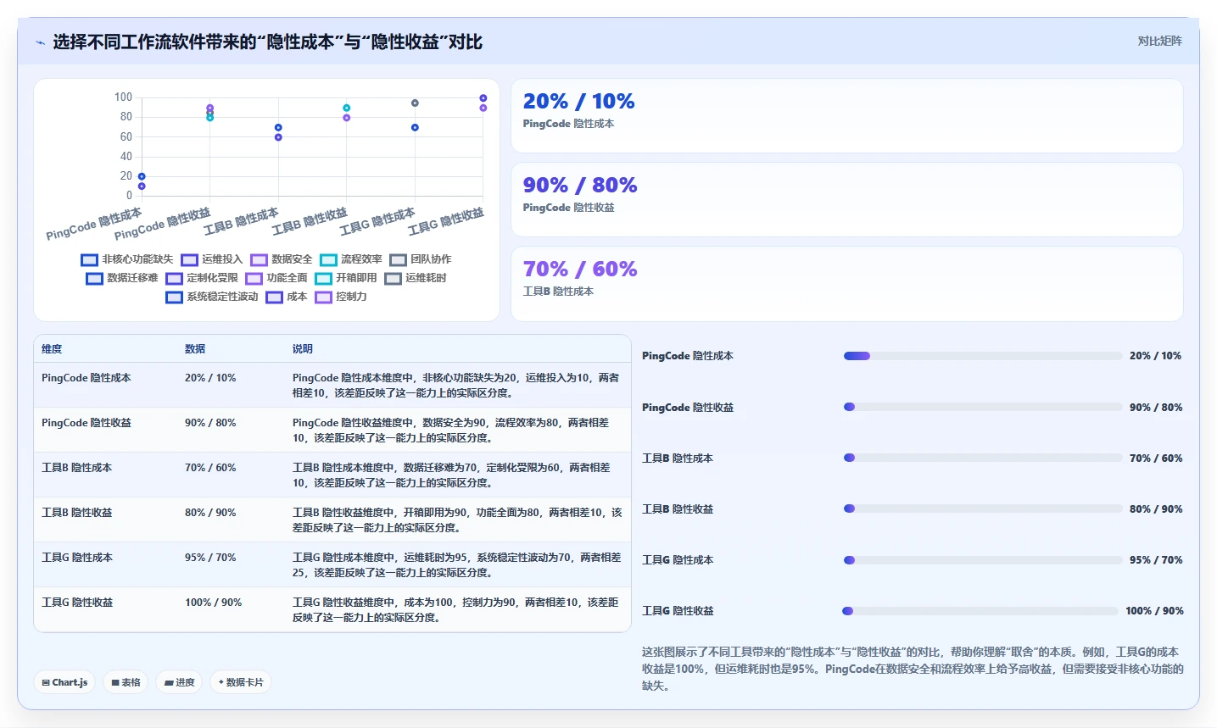Open the 20% / 10% PingCode 隐性成本 stat card

846,116
